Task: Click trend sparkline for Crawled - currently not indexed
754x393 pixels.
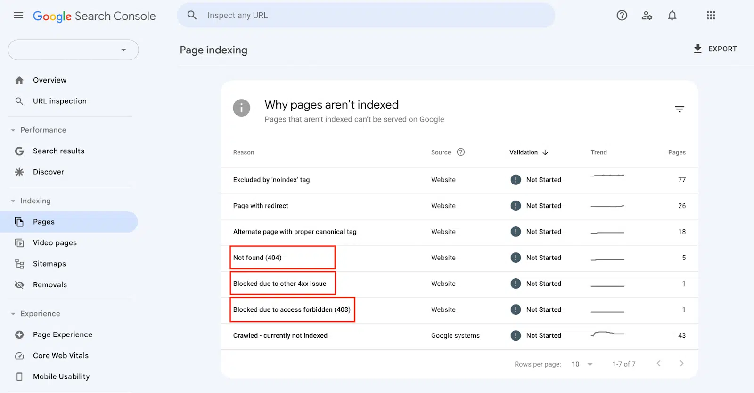Action: [607, 334]
